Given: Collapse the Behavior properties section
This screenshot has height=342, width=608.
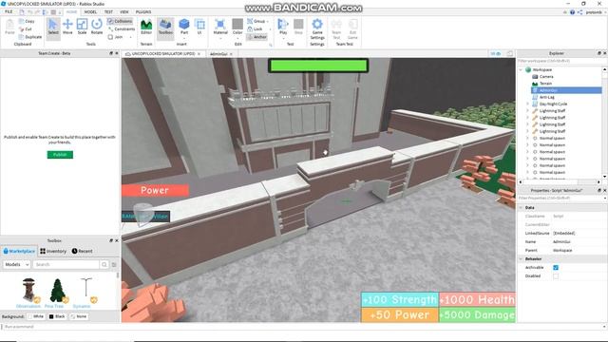Looking at the screenshot, I should pyautogui.click(x=521, y=259).
